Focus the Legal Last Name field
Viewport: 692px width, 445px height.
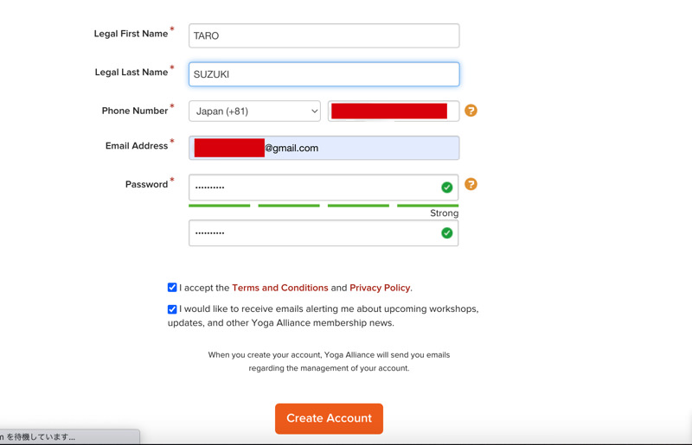pyautogui.click(x=324, y=74)
